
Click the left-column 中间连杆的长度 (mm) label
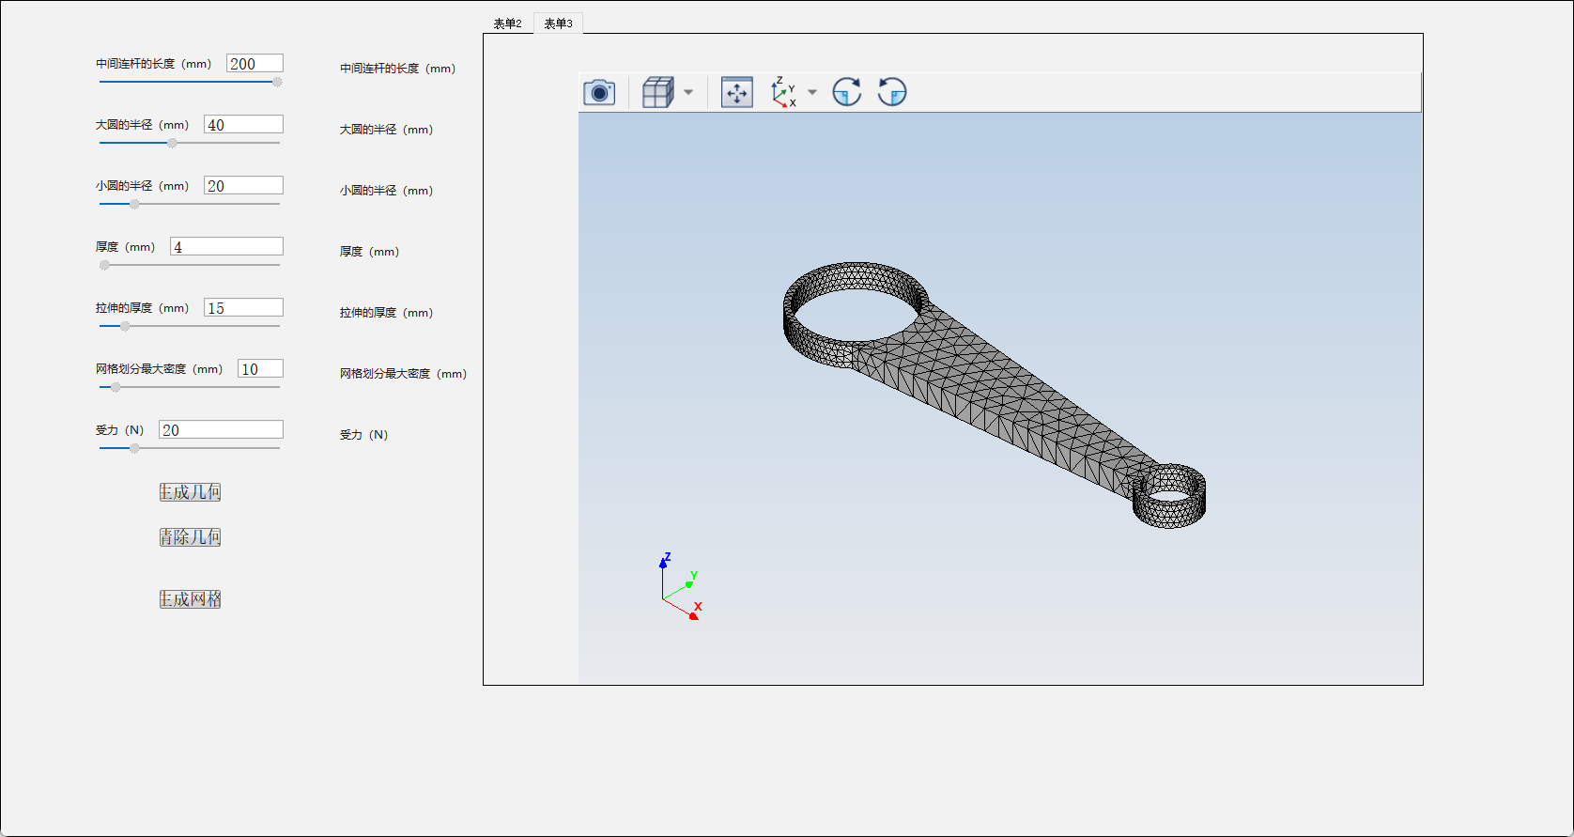(153, 64)
